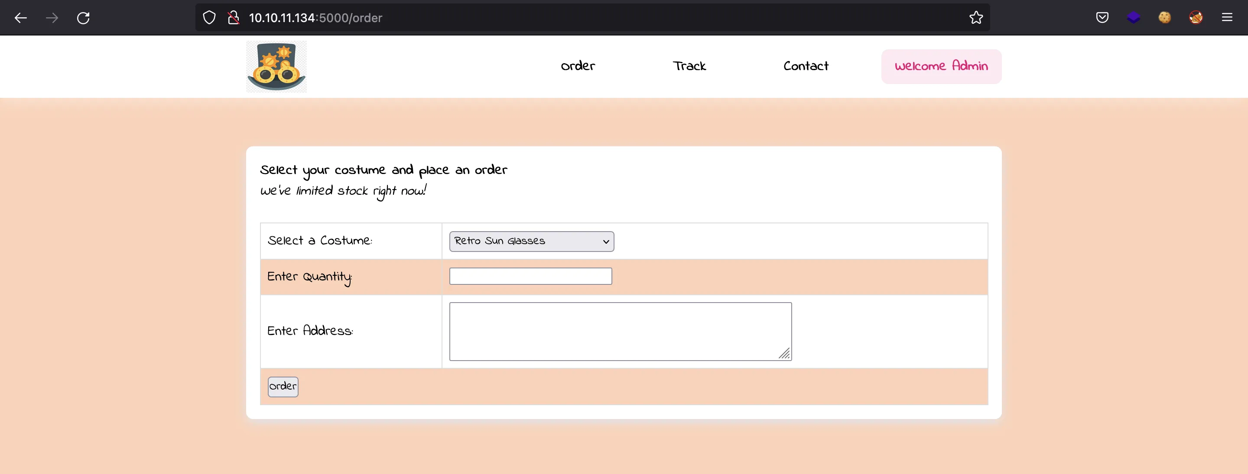Viewport: 1248px width, 474px height.
Task: Expand the Select a Costume dropdown
Action: click(531, 241)
